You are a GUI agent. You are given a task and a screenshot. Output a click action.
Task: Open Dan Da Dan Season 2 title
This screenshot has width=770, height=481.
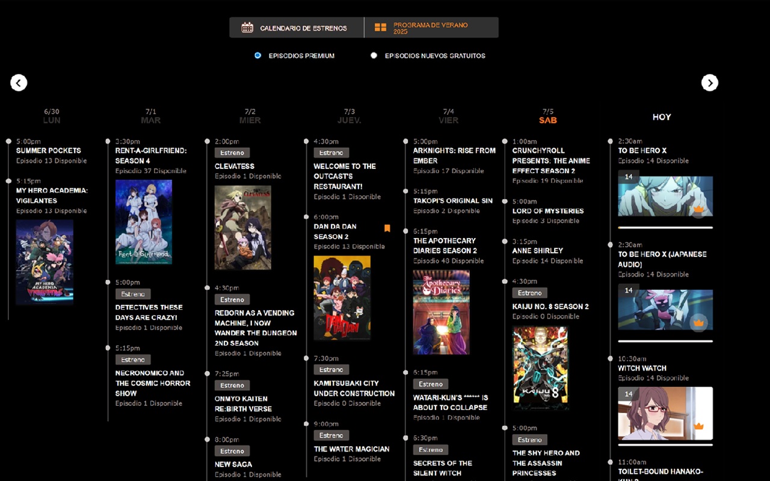[335, 231]
